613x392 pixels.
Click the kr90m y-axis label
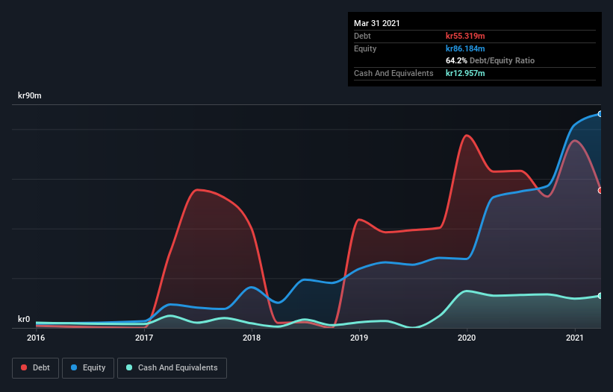[30, 95]
